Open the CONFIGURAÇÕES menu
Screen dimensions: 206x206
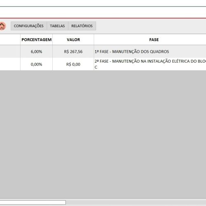29,26
